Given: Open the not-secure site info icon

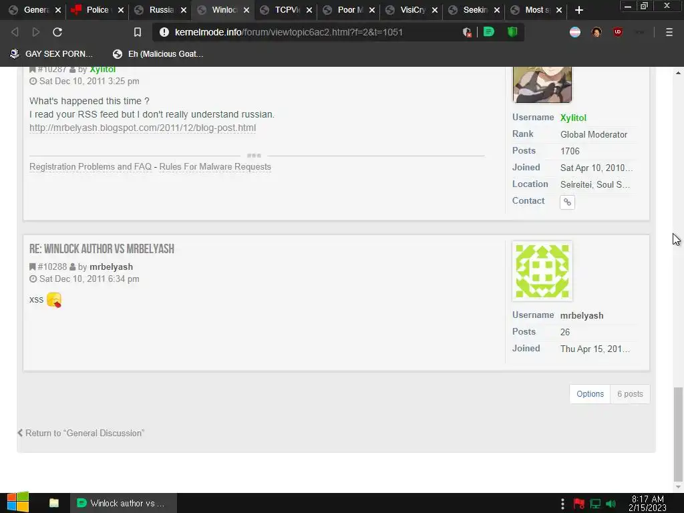Looking at the screenshot, I should click(164, 32).
